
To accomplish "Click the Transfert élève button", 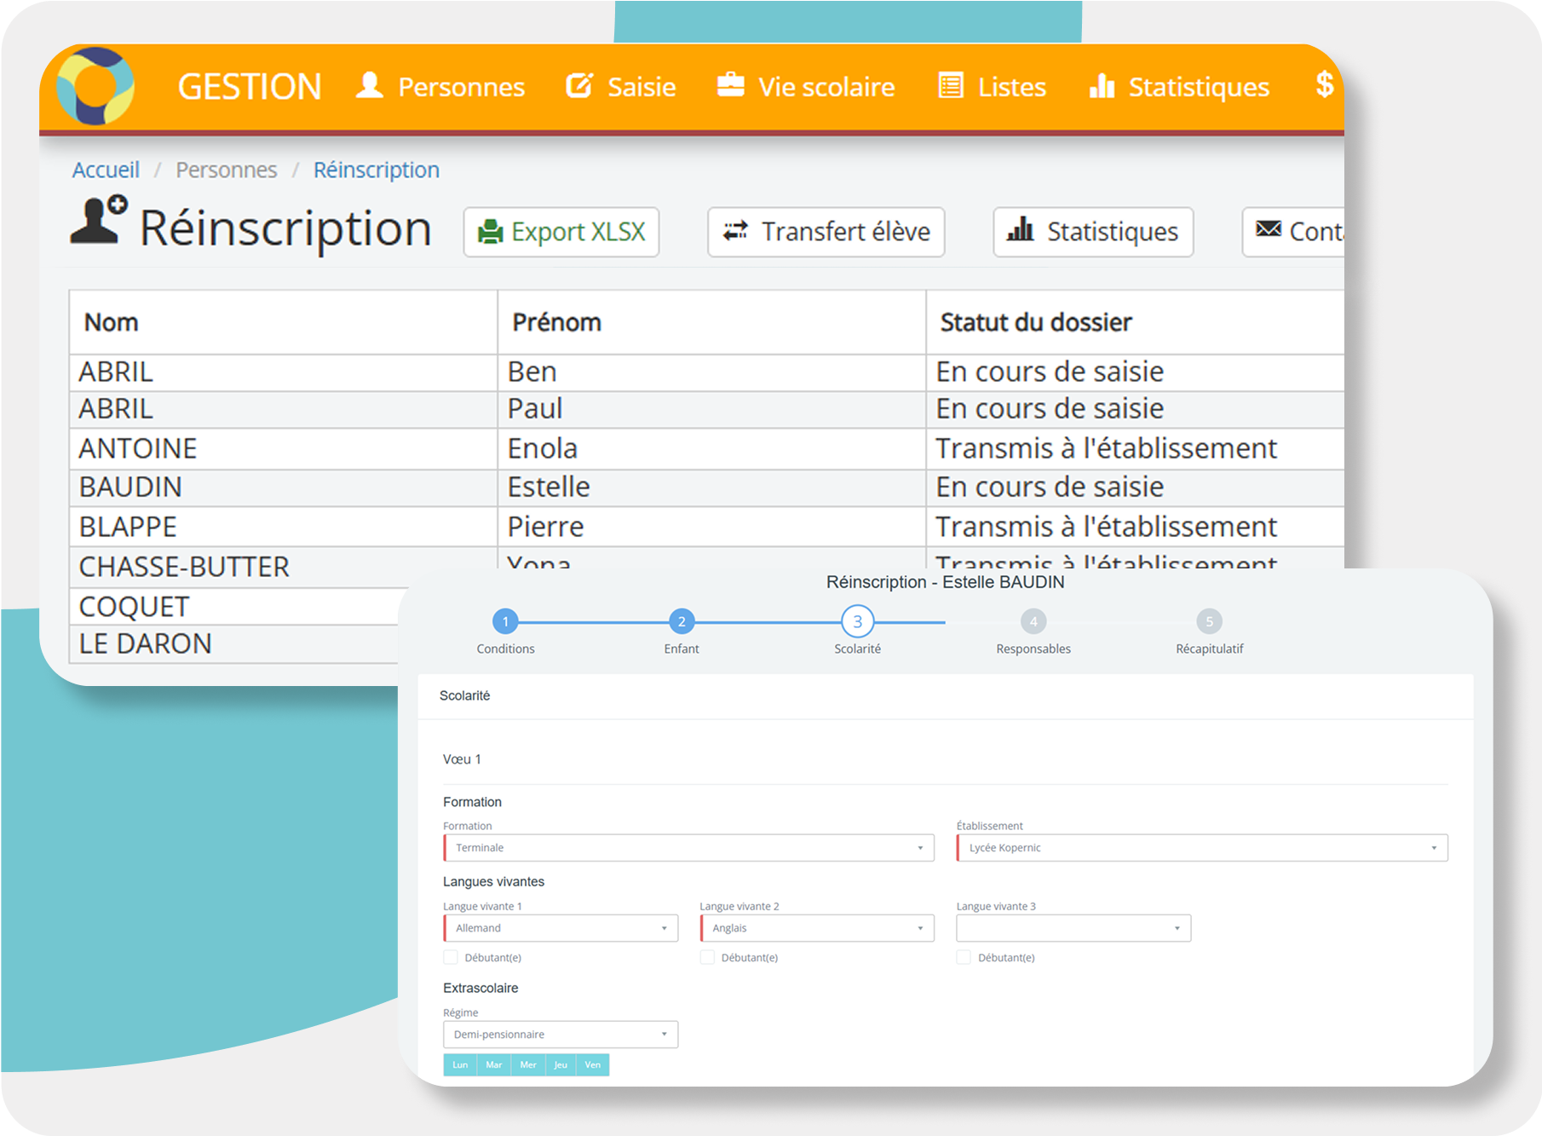I will tap(826, 232).
